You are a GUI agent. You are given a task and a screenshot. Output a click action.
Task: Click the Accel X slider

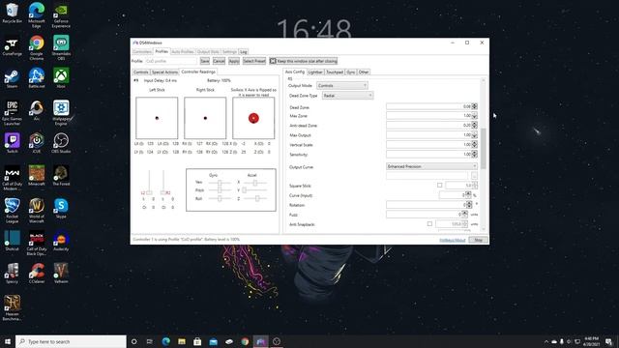pos(255,183)
